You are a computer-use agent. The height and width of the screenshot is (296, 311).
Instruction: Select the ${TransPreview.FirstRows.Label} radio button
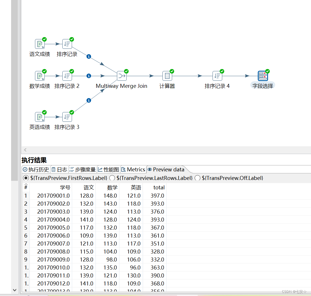[x=26, y=178]
